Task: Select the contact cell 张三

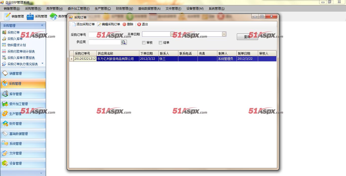Action: [x=168, y=59]
